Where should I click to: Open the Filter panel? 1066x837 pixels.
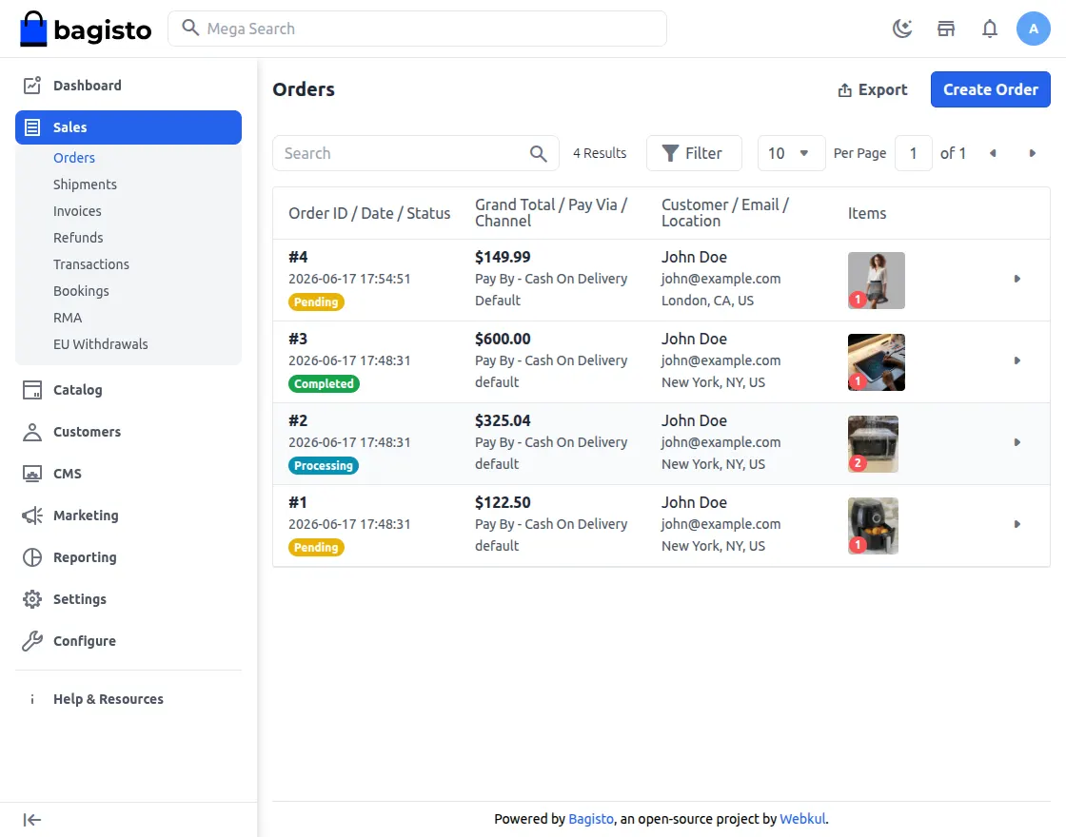694,153
